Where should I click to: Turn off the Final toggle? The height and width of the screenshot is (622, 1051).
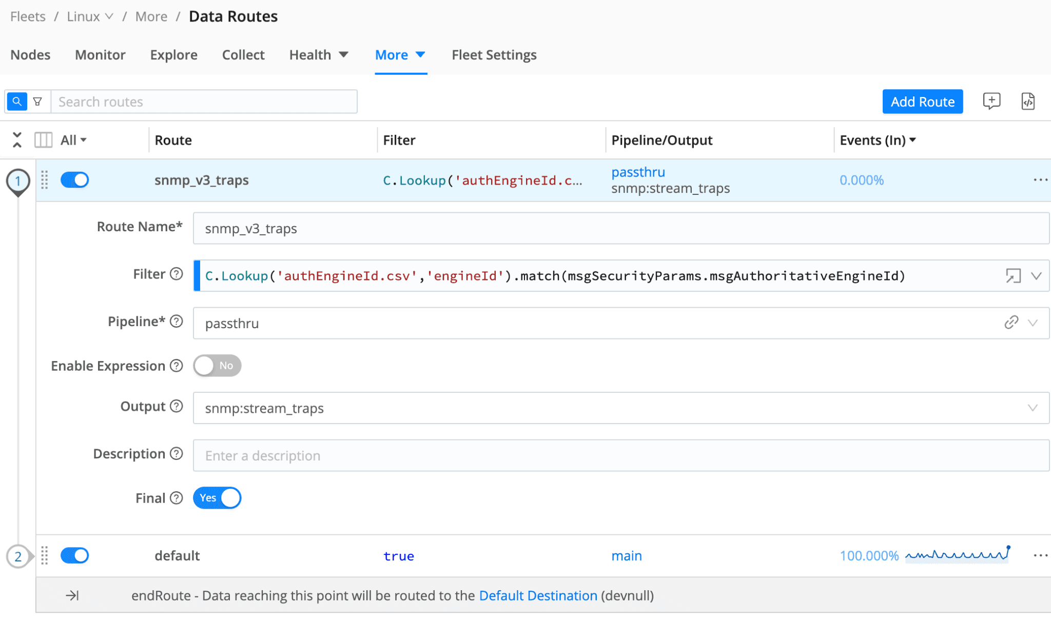pyautogui.click(x=217, y=498)
